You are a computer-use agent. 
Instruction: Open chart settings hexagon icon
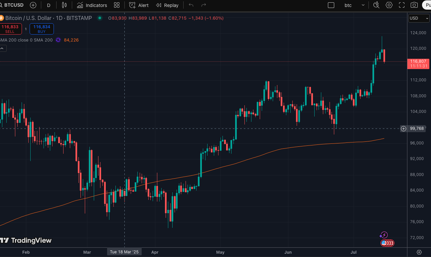point(389,5)
